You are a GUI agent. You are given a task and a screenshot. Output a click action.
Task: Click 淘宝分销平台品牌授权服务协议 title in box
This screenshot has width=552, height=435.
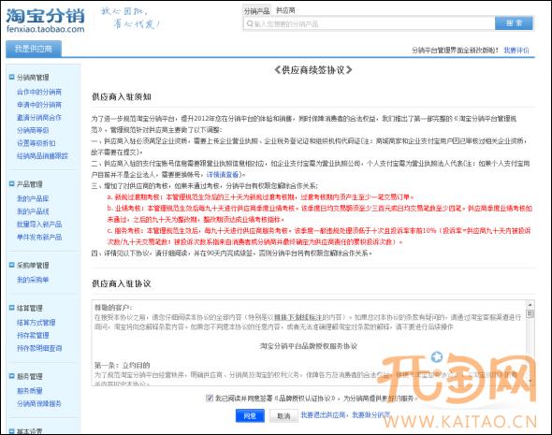[309, 346]
